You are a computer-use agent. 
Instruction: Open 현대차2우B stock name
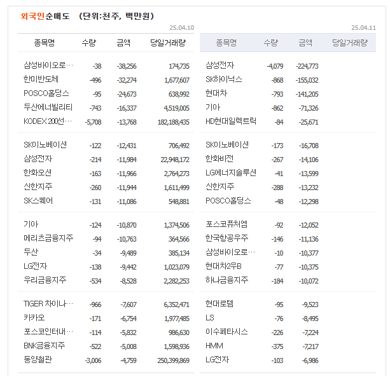tap(223, 266)
